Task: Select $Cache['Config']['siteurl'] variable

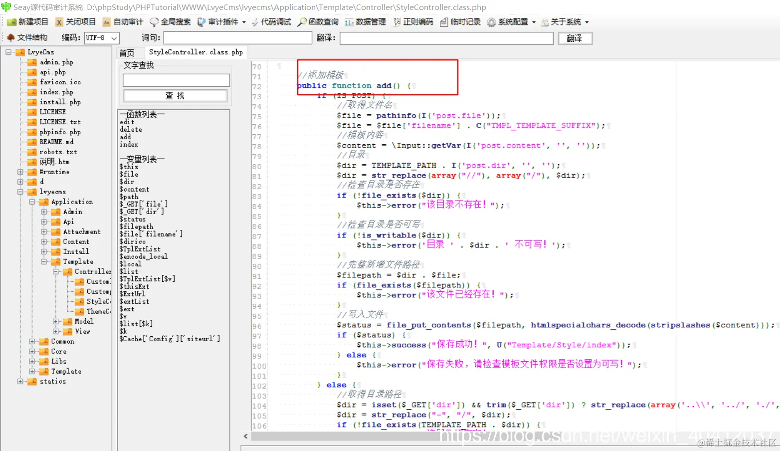Action: point(170,339)
